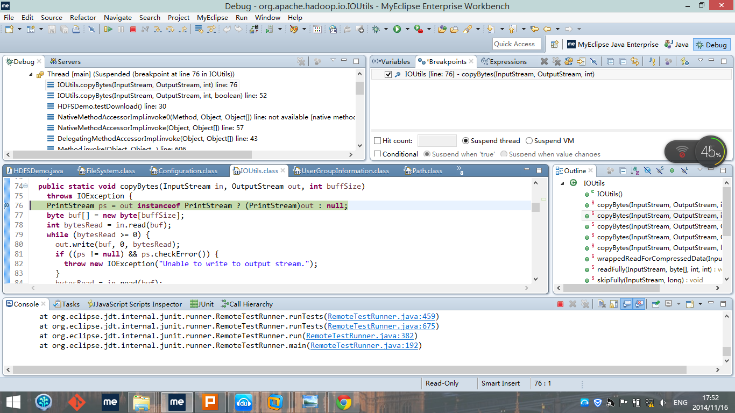Open the Breakpoints view menu chevron
The width and height of the screenshot is (735, 413).
pyautogui.click(x=701, y=61)
